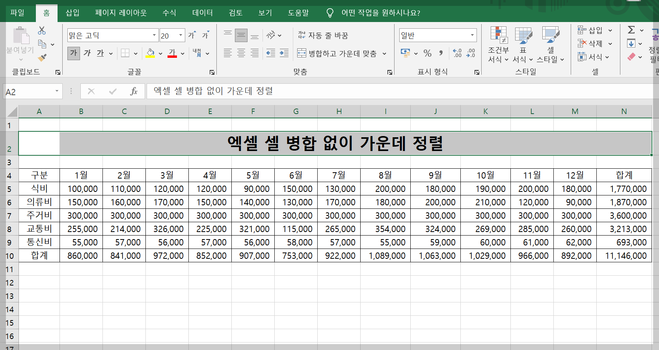Apply red font color

[172, 53]
